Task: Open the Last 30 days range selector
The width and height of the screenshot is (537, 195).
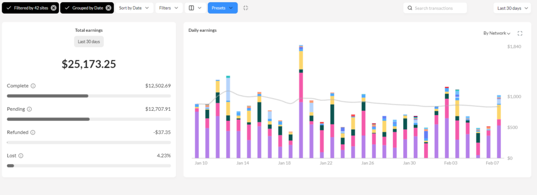Action: pos(512,8)
